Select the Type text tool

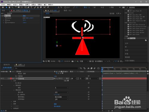point(31,7)
